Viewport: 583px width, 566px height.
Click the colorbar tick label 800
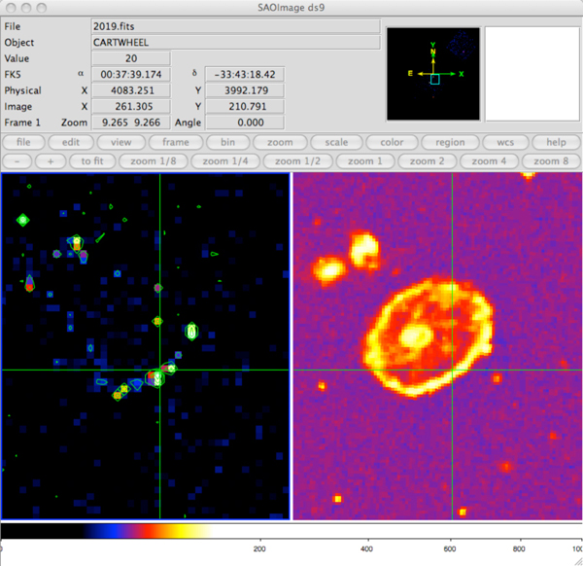519,548
